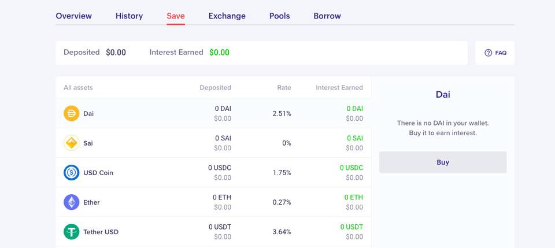Click the Dai coin icon
This screenshot has width=555, height=248.
pyautogui.click(x=72, y=113)
